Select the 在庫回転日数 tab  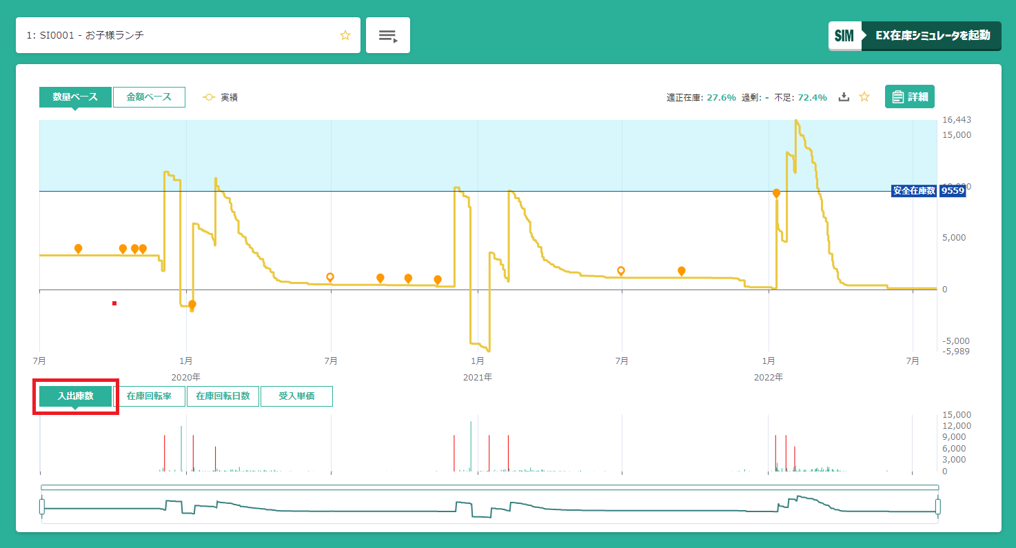click(x=223, y=396)
